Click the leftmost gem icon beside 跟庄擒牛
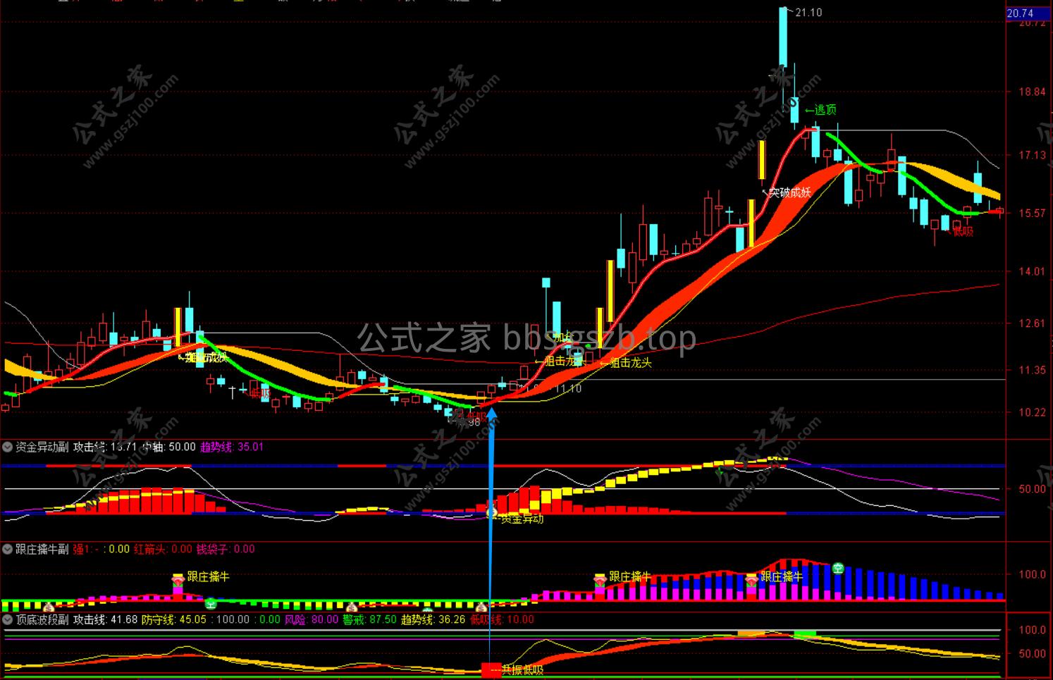The width and height of the screenshot is (1053, 680). pyautogui.click(x=178, y=581)
